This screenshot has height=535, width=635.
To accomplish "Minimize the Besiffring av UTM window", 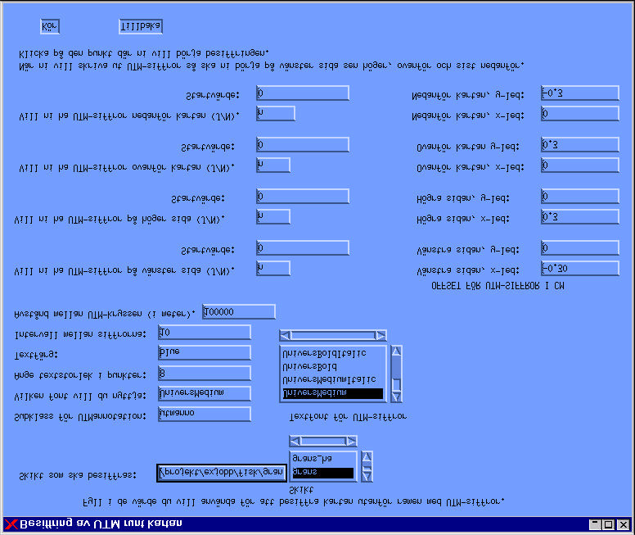I will click(x=595, y=524).
